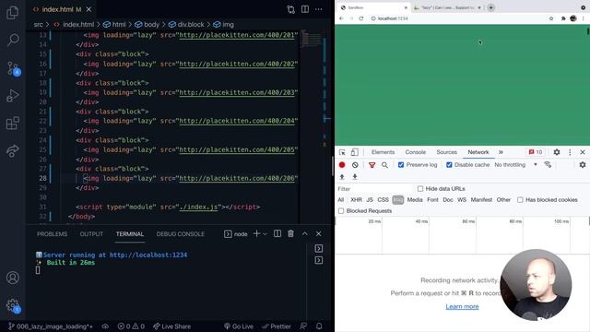Click Prettier in the status bar
Screen dimensions: 590x332
277,326
